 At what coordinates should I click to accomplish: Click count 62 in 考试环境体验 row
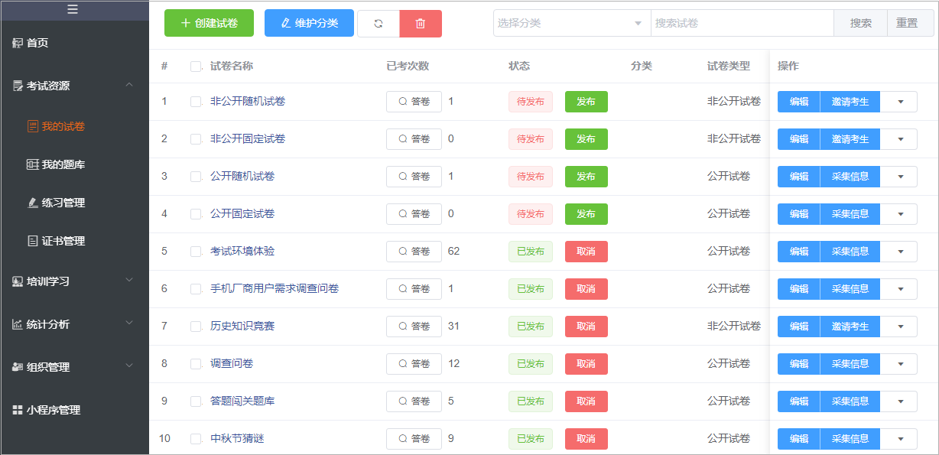point(454,252)
